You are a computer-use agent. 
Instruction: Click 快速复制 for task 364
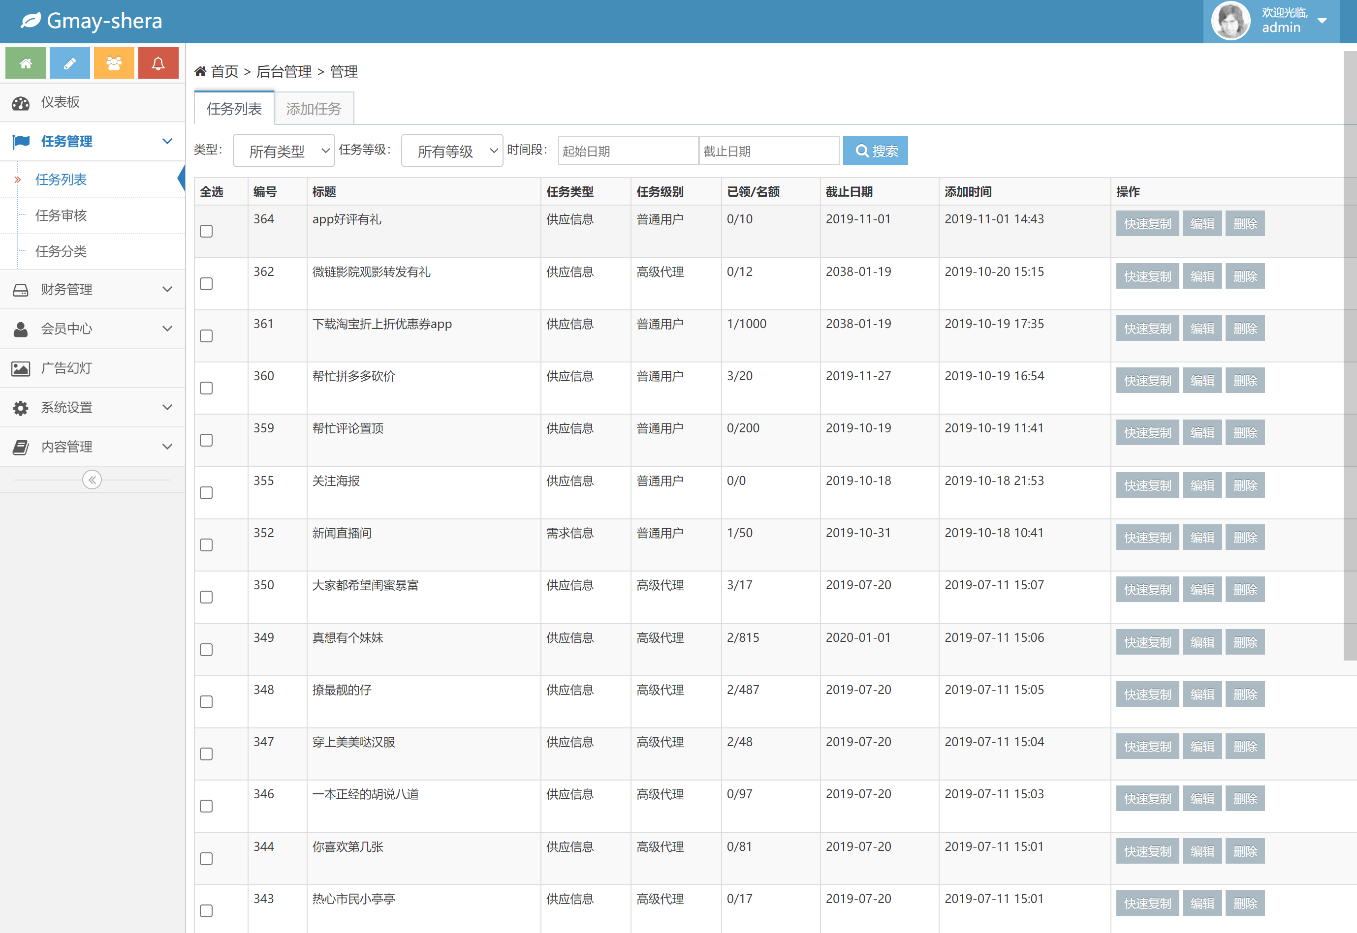(x=1147, y=224)
